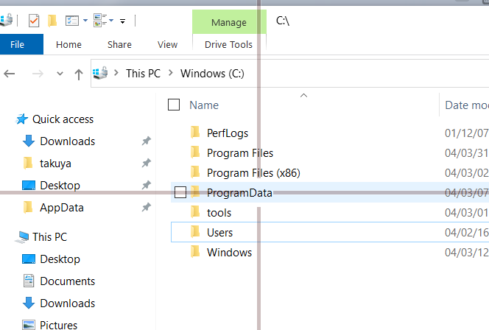
Task: Click the Forward navigation arrow
Action: (x=38, y=74)
